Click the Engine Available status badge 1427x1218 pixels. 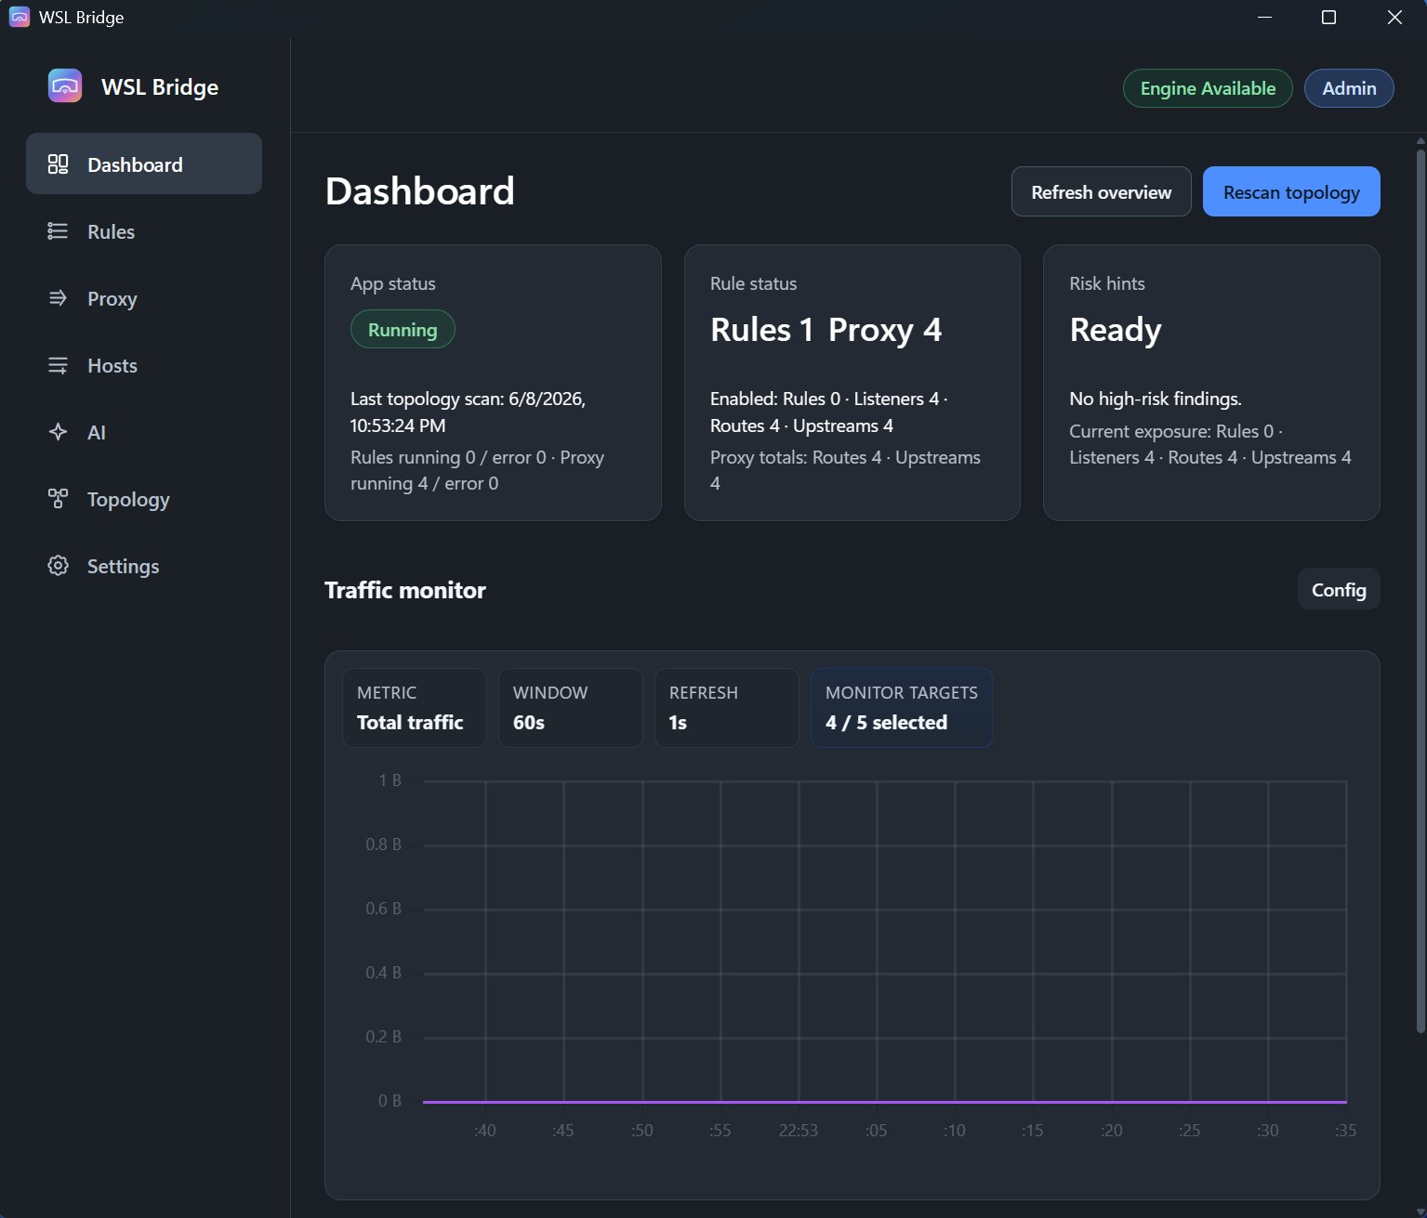(x=1208, y=88)
